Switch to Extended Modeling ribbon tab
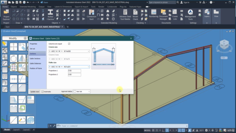 [x=28, y=7]
